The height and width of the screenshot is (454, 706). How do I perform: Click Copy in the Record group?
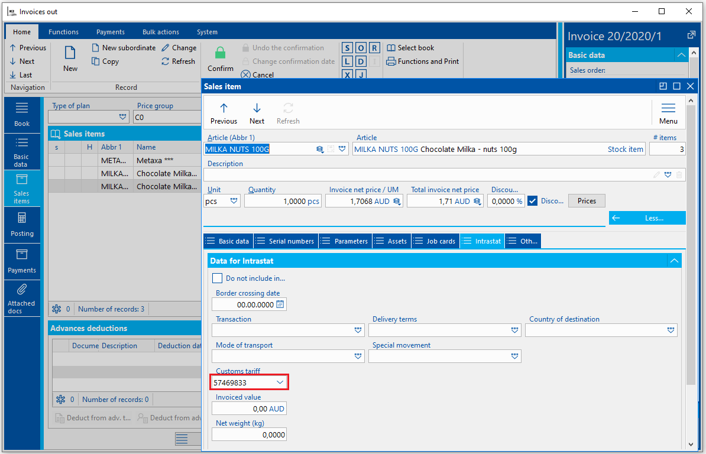105,61
